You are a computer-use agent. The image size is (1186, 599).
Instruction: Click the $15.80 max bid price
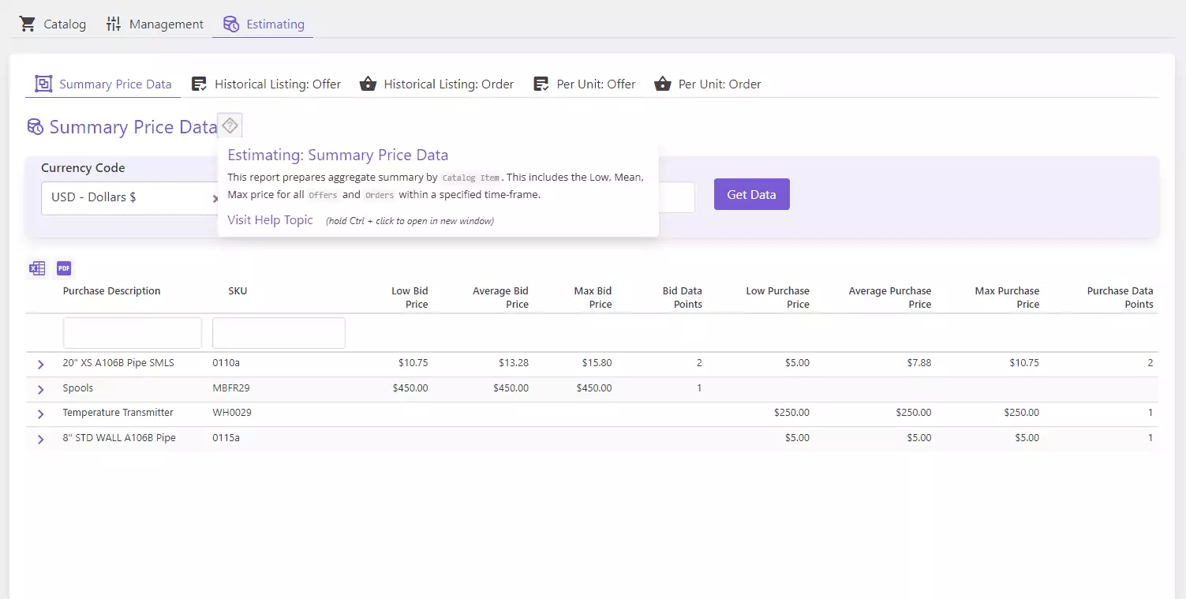click(x=597, y=363)
